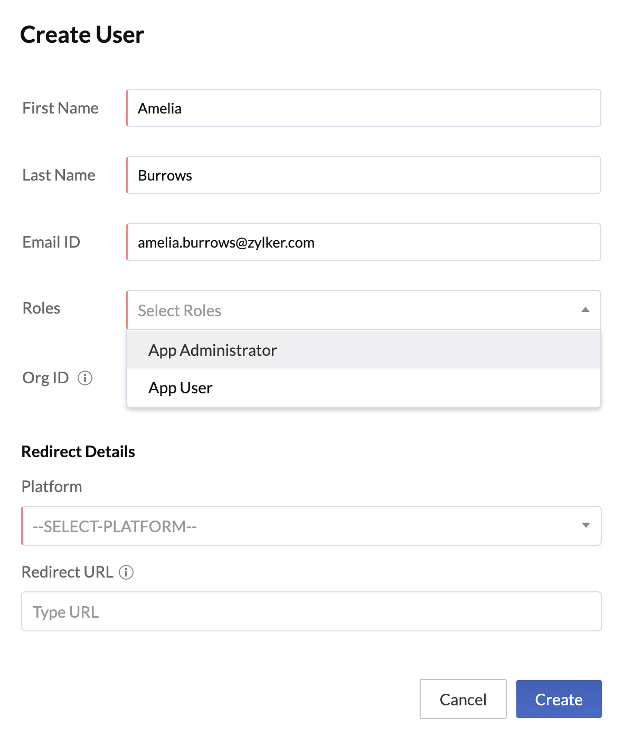This screenshot has width=624, height=737.
Task: Collapse the Roles list via the up chevron
Action: click(x=585, y=310)
